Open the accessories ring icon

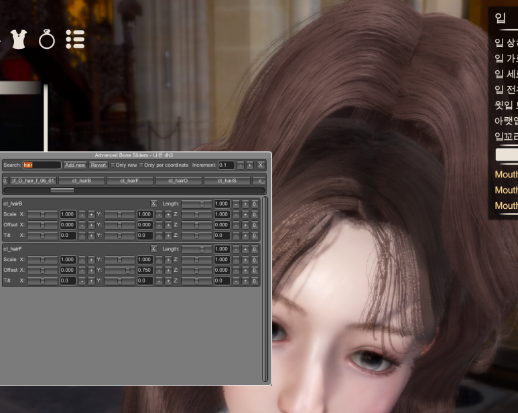click(x=47, y=39)
